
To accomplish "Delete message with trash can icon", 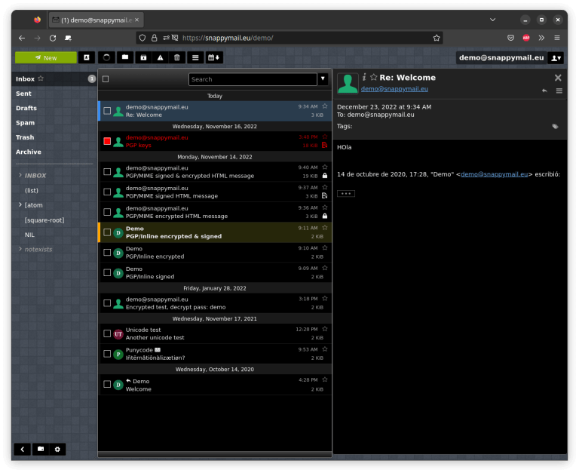I will (x=177, y=57).
